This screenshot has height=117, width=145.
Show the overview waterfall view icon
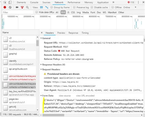coord(47,7)
